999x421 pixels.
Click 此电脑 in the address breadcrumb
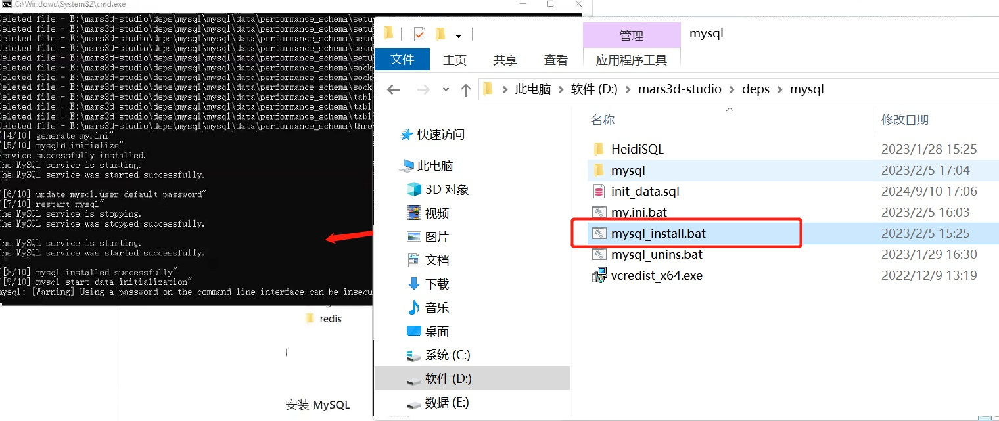[532, 89]
